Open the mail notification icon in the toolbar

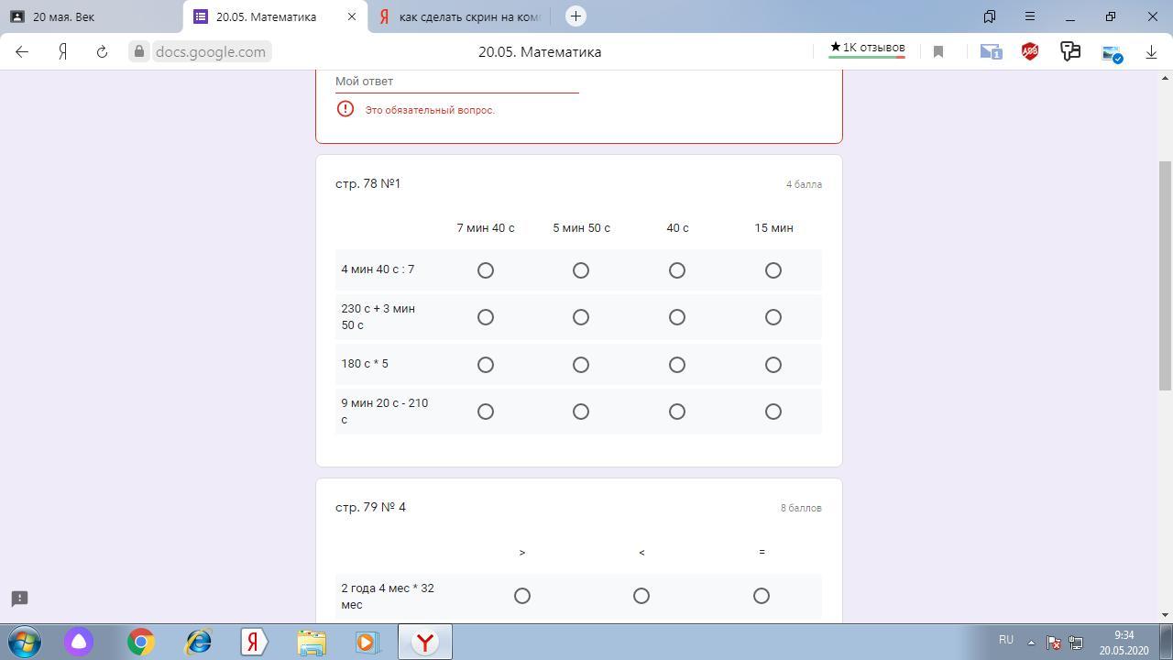[991, 52]
